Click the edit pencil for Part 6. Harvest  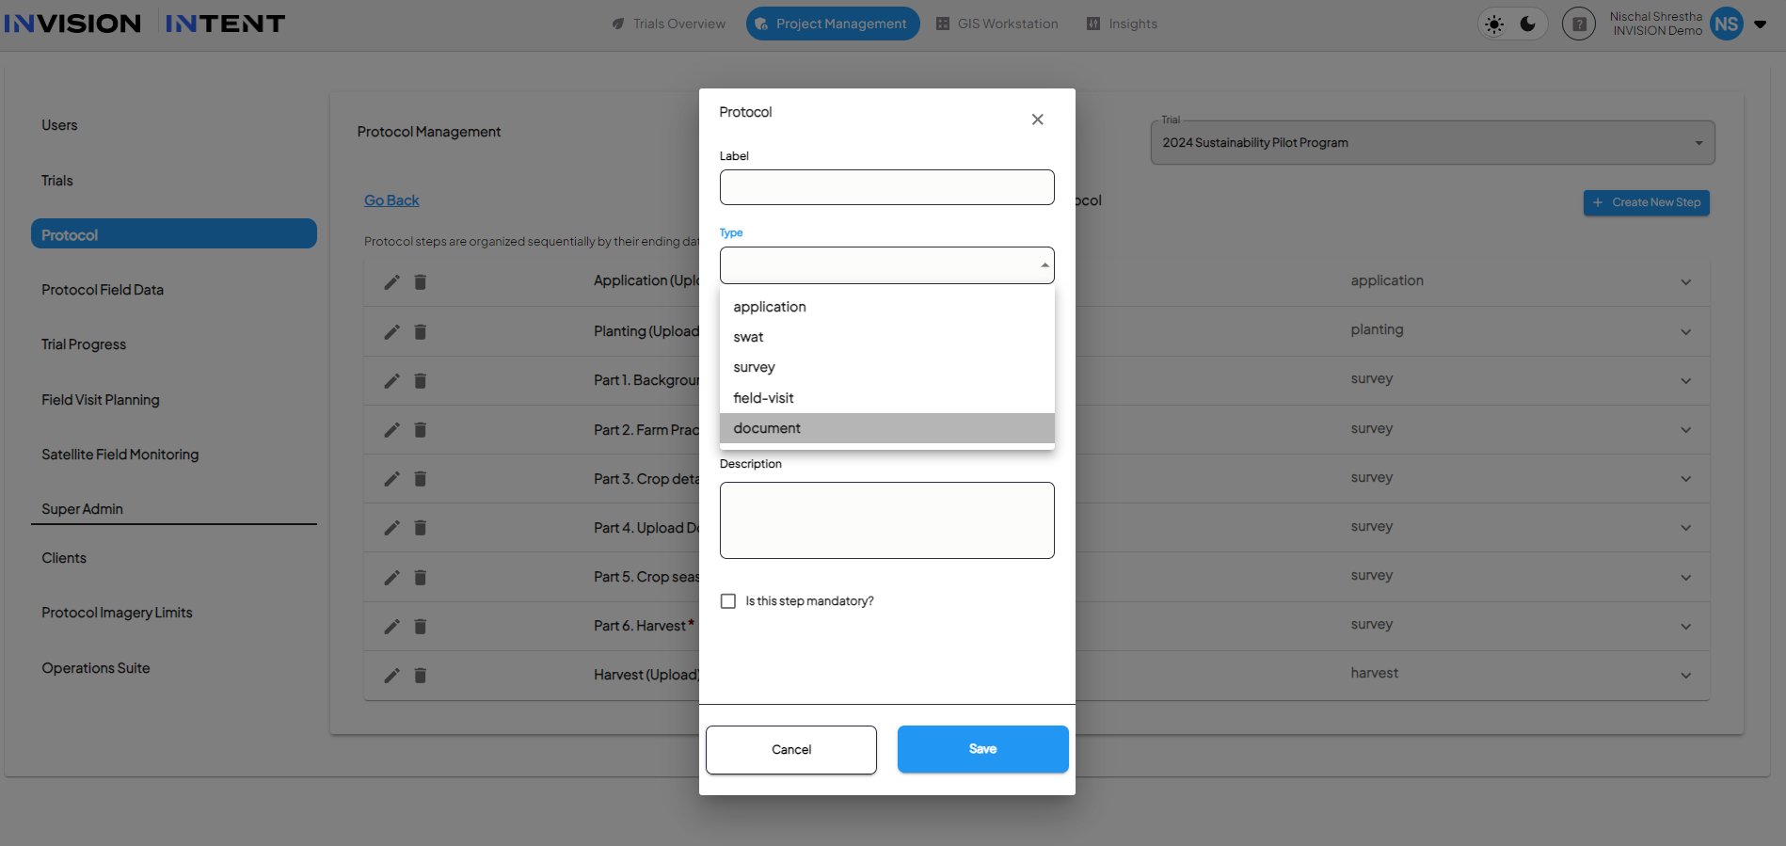coord(391,626)
